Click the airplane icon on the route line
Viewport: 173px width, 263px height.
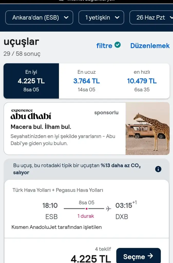point(109,209)
